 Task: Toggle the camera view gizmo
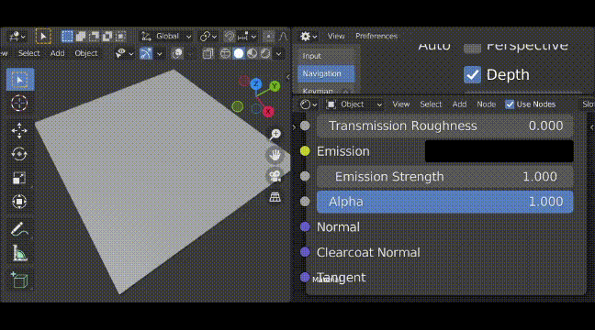[275, 176]
